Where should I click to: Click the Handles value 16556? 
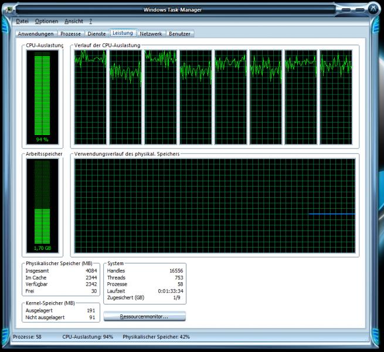(x=176, y=271)
